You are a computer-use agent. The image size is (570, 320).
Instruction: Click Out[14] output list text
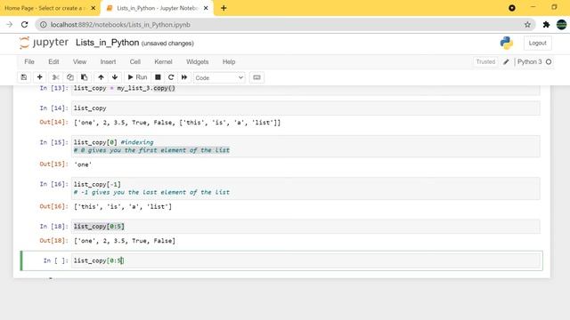tap(177, 123)
